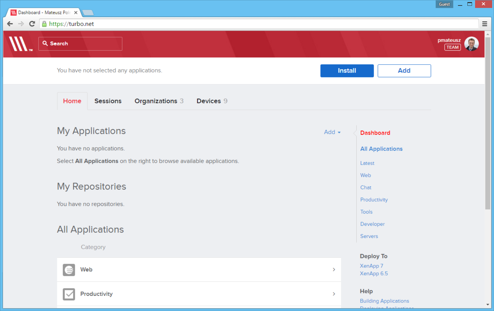
Task: Expand the Web category row chevron
Action: (x=334, y=270)
